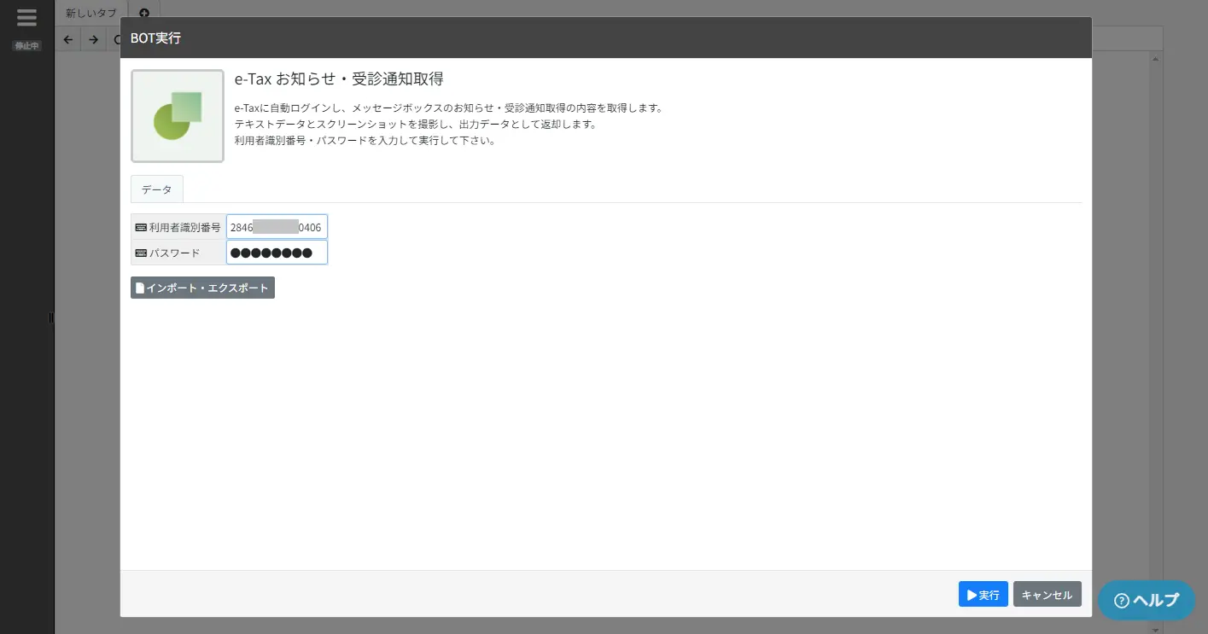Click the BOT実行 dialog title
Image resolution: width=1208 pixels, height=634 pixels.
[x=155, y=38]
